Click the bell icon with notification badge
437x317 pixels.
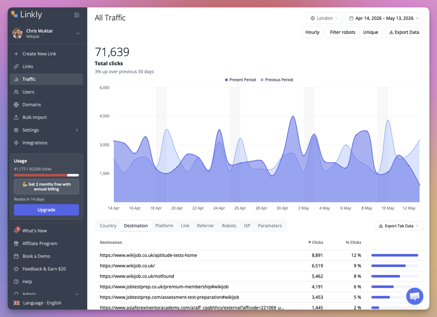(17, 230)
